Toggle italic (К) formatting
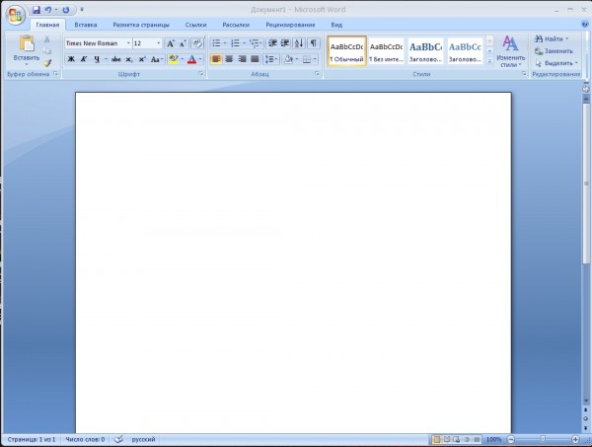Image resolution: width=592 pixels, height=447 pixels. tap(84, 59)
